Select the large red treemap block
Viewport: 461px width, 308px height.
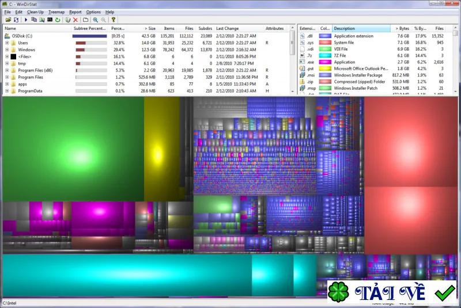(x=411, y=142)
